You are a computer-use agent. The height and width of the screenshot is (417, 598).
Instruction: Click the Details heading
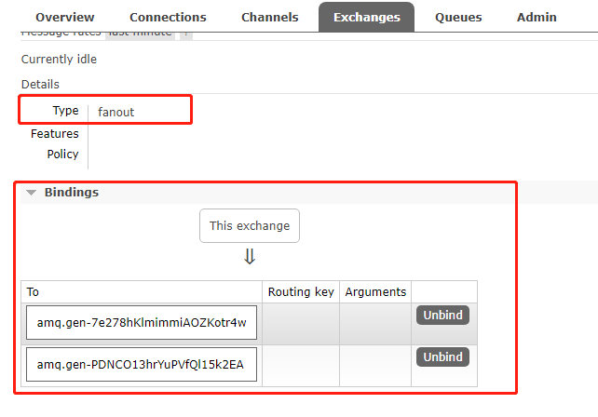pos(40,85)
